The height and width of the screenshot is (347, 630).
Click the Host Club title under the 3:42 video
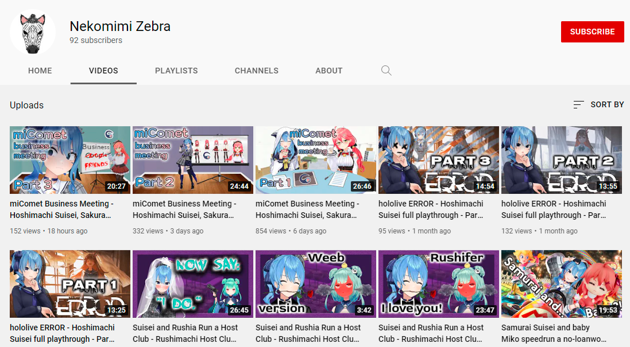(x=308, y=333)
